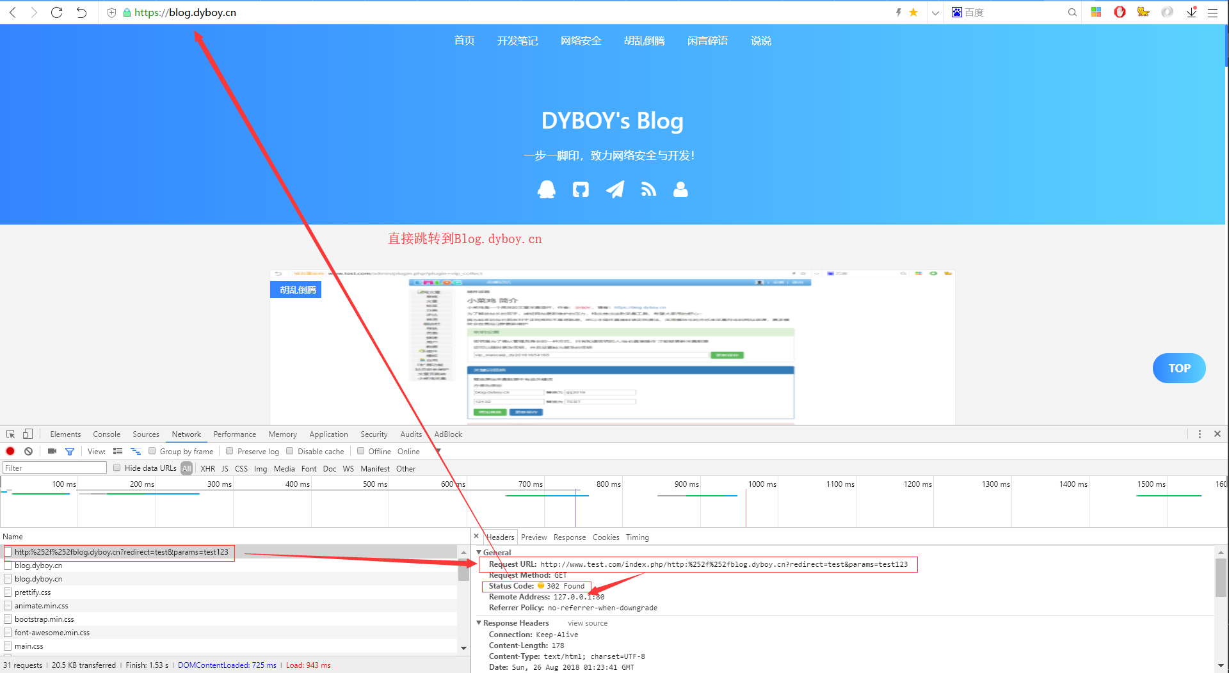Screen dimensions: 1229x673
Task: Select the inspect element cursor tool
Action: [x=10, y=434]
